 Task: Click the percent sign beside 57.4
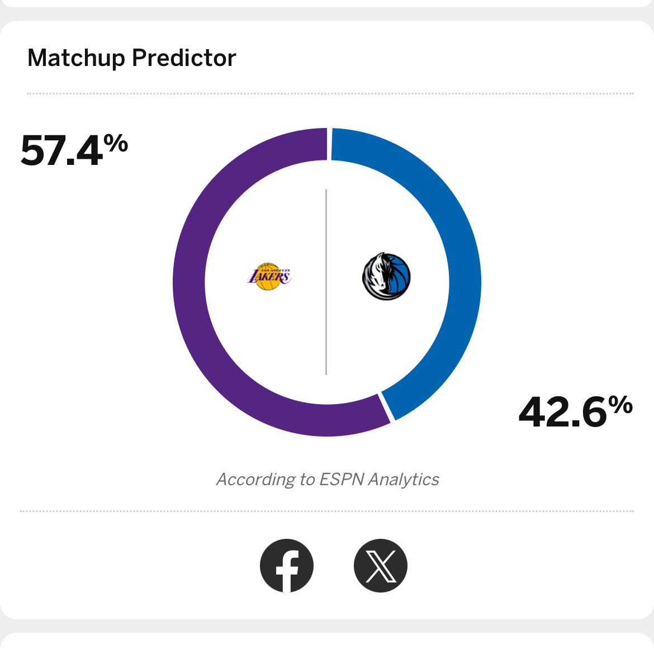[116, 143]
